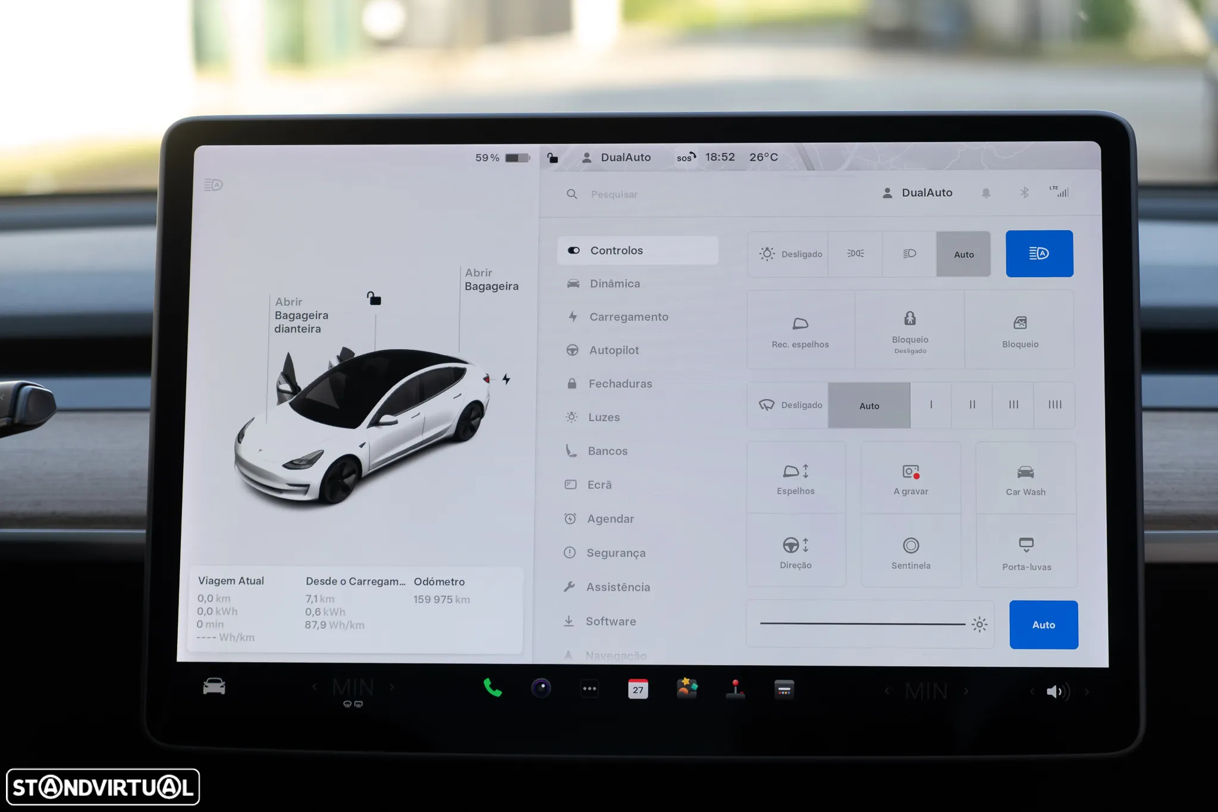Toggle child lock Bloqueio Desligado

click(910, 330)
